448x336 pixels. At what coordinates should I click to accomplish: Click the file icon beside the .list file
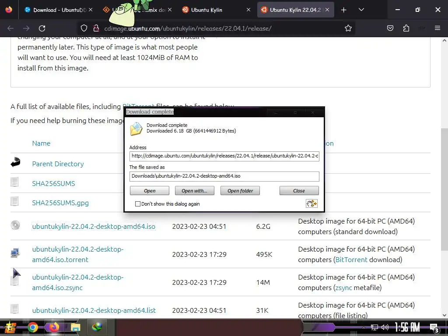(x=14, y=308)
